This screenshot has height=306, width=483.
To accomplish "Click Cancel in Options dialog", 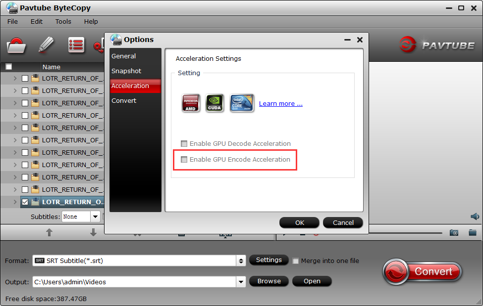I will [x=343, y=222].
